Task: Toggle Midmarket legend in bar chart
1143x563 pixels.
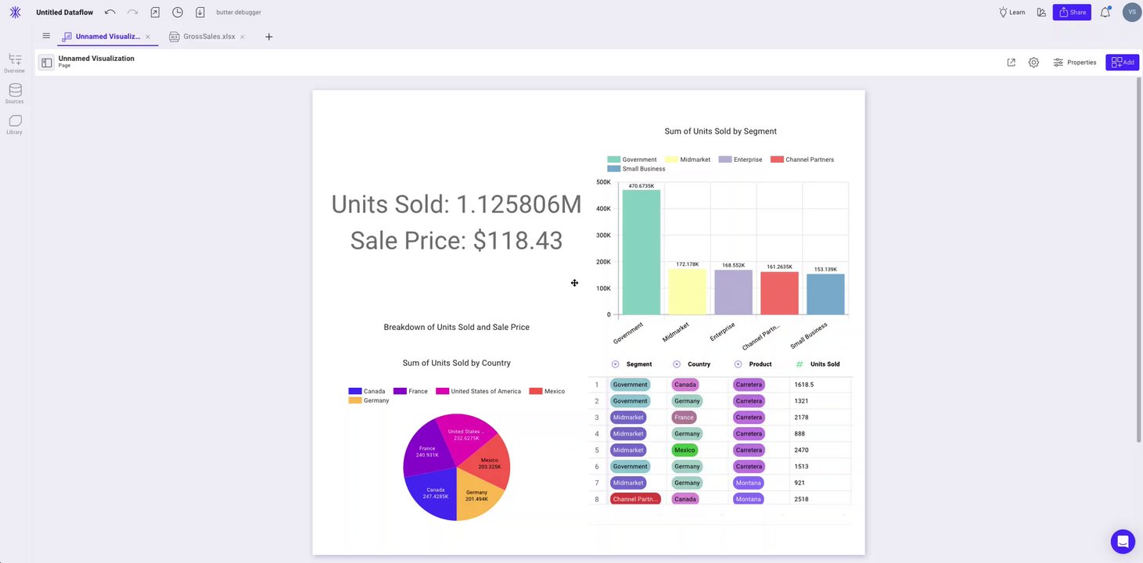Action: [x=688, y=160]
